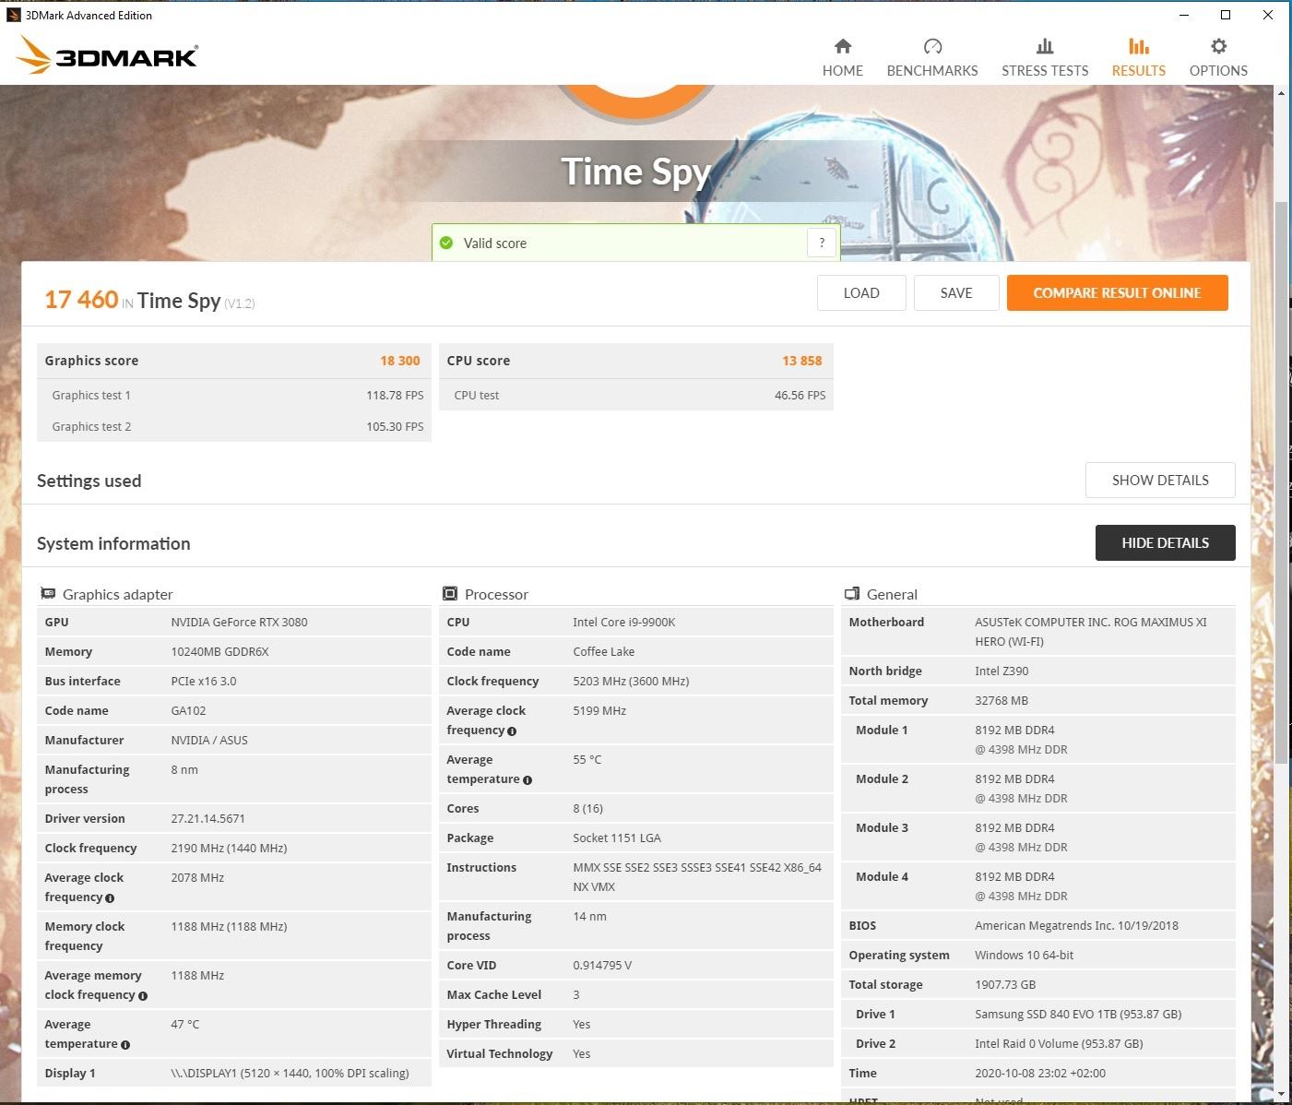The height and width of the screenshot is (1105, 1292).
Task: Go to the HOME tab
Action: pyautogui.click(x=843, y=58)
